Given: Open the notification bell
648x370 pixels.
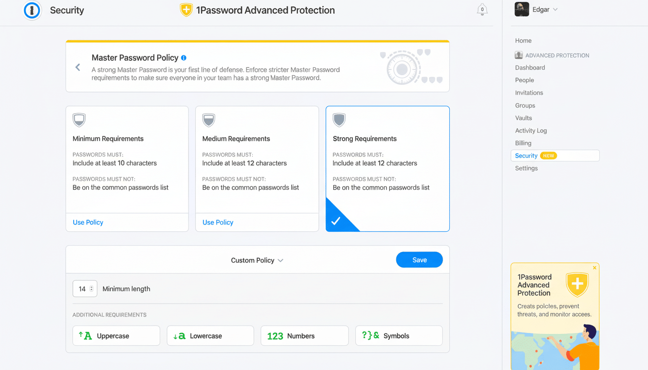Looking at the screenshot, I should pos(482,10).
